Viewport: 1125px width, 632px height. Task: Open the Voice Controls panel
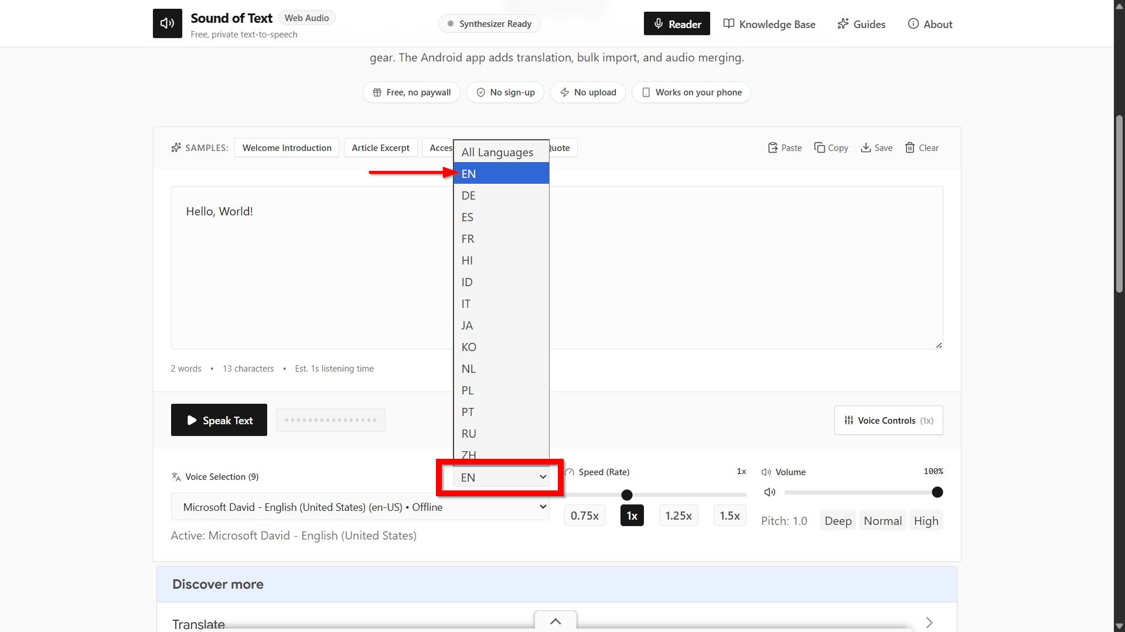click(889, 420)
